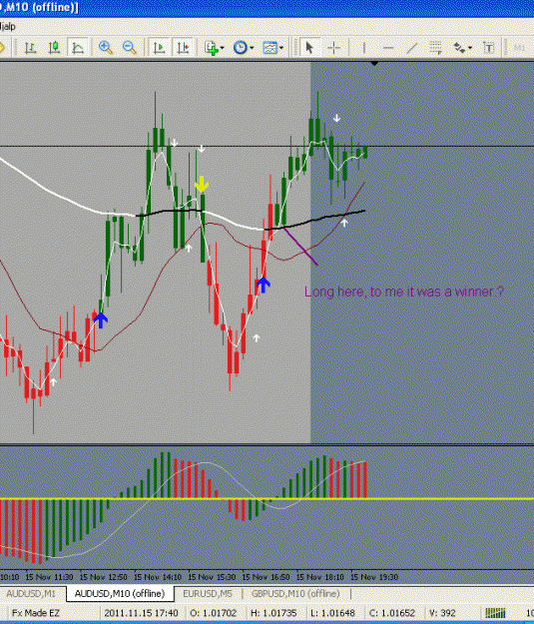534x624 pixels.
Task: Click the C: 1.01652 close price field
Action: coord(392,613)
